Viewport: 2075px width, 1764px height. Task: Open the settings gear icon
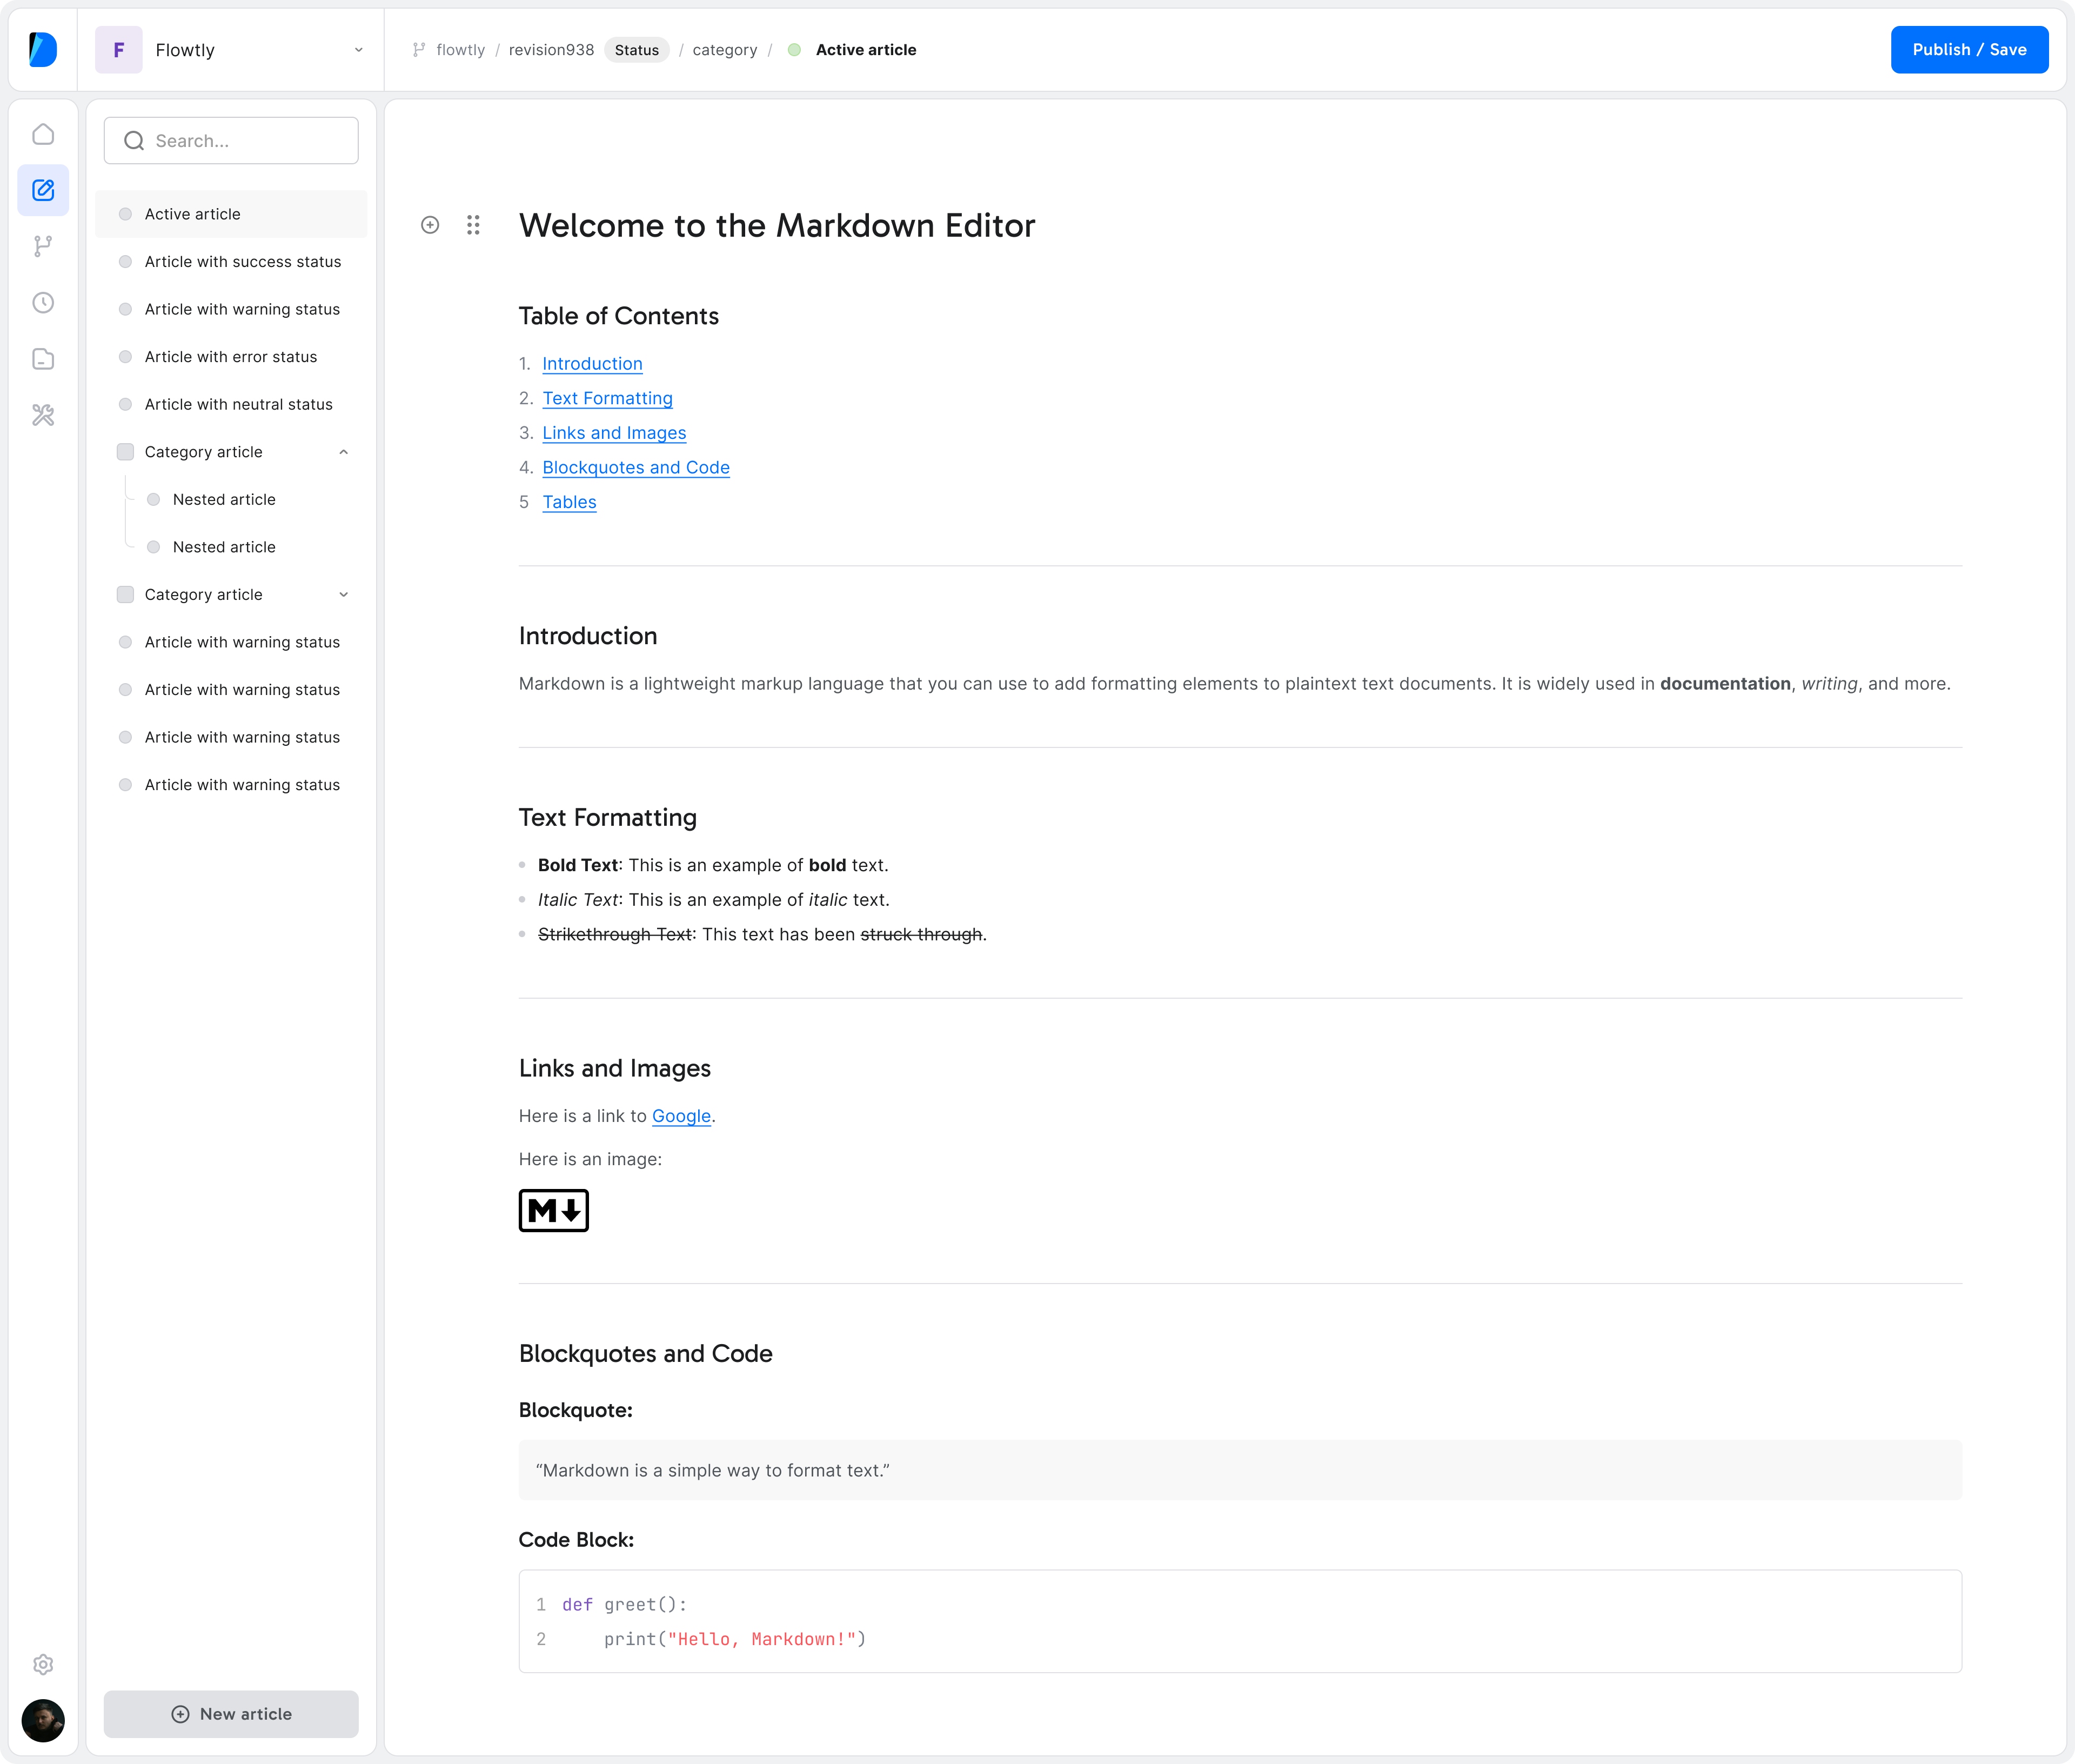[43, 1664]
